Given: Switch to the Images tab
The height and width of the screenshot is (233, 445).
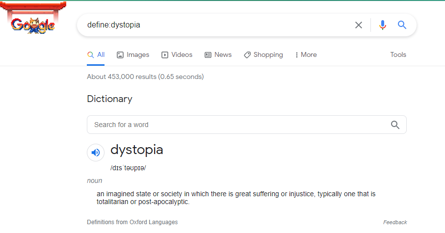Looking at the screenshot, I should (x=133, y=55).
